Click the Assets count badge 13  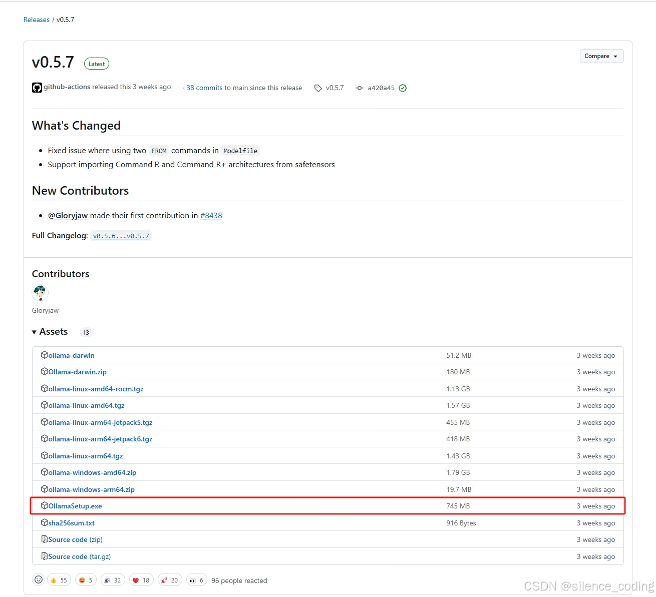tap(86, 332)
